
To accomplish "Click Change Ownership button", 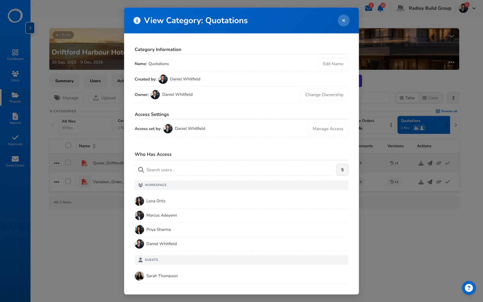I will [x=324, y=95].
